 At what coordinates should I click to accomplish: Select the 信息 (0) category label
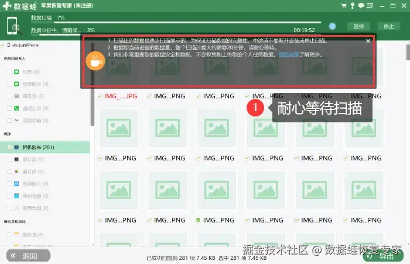pyautogui.click(x=31, y=72)
